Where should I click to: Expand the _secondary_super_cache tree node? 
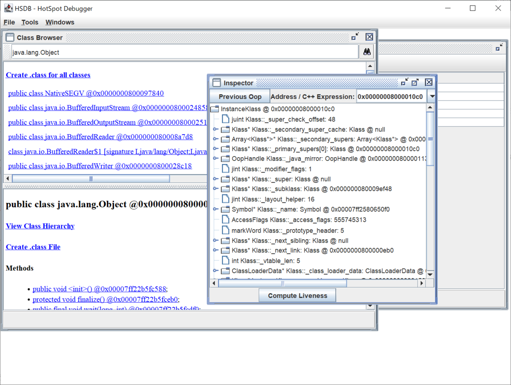pyautogui.click(x=215, y=129)
